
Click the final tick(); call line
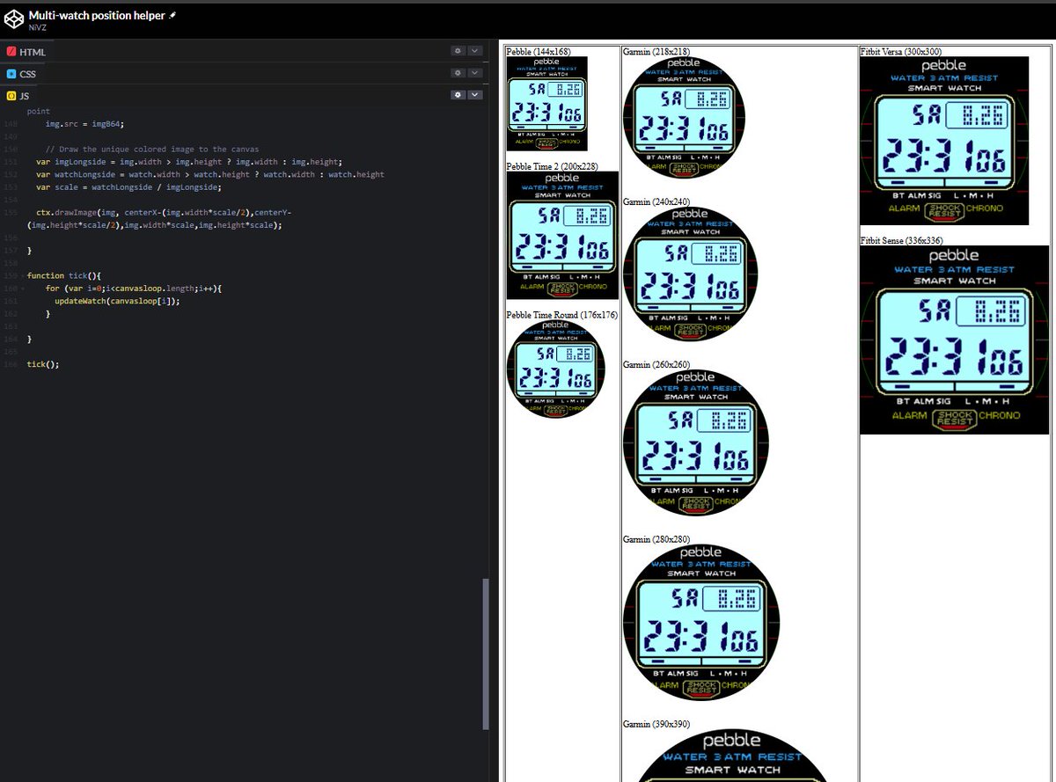tap(43, 364)
